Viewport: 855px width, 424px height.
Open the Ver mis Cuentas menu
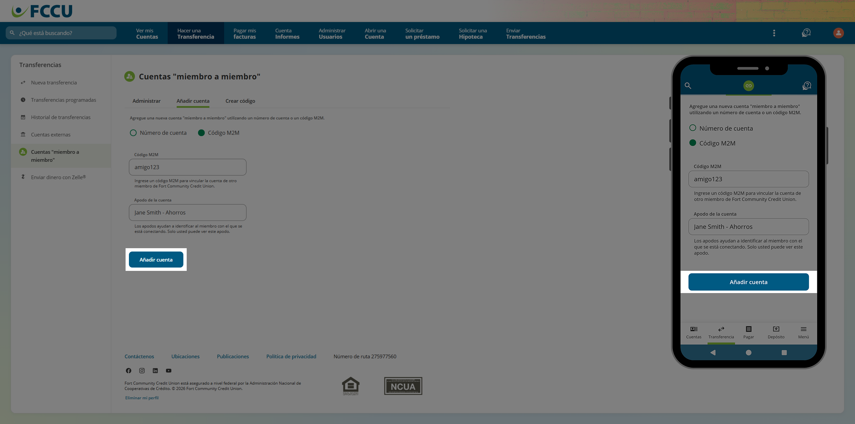147,33
